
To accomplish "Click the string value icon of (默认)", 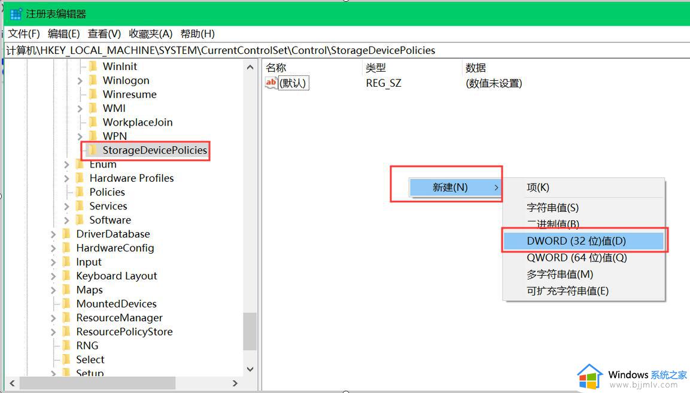I will [271, 83].
